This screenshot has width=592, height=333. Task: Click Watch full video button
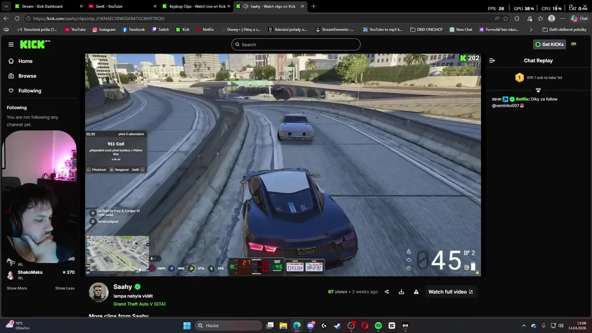coord(450,292)
